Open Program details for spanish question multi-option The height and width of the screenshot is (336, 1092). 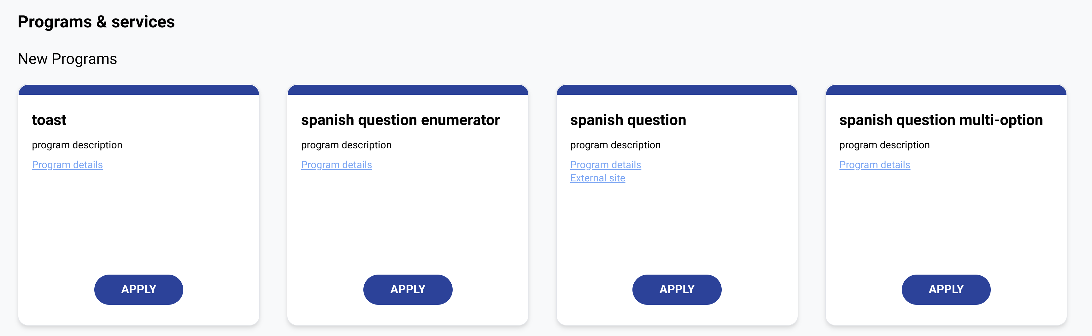(x=875, y=165)
